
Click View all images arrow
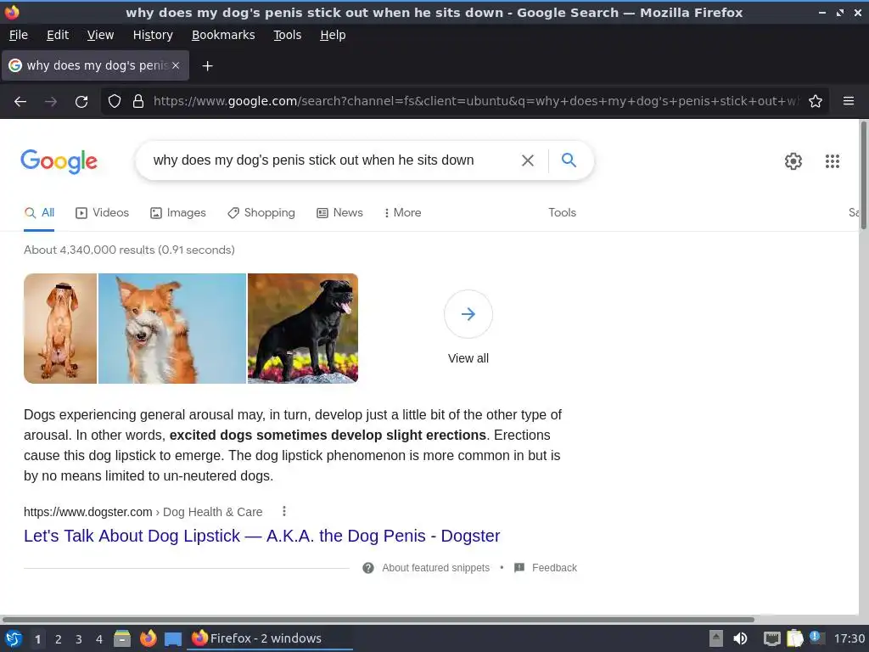point(468,314)
